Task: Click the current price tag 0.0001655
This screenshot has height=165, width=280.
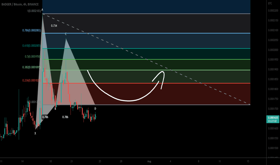Action: click(273, 118)
